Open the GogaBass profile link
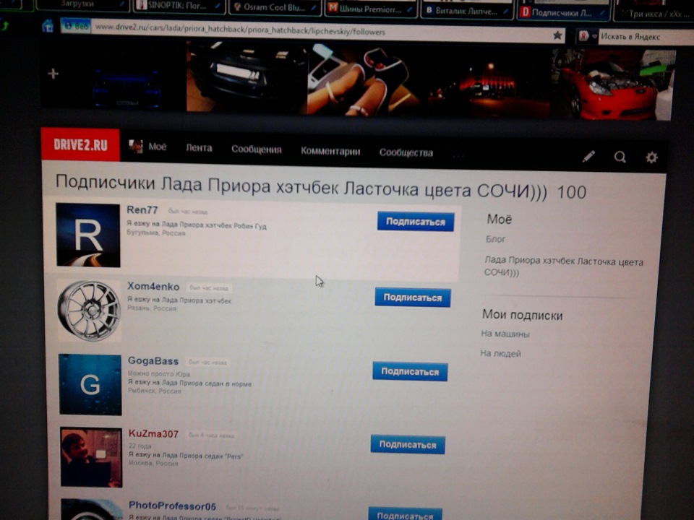 coord(153,361)
